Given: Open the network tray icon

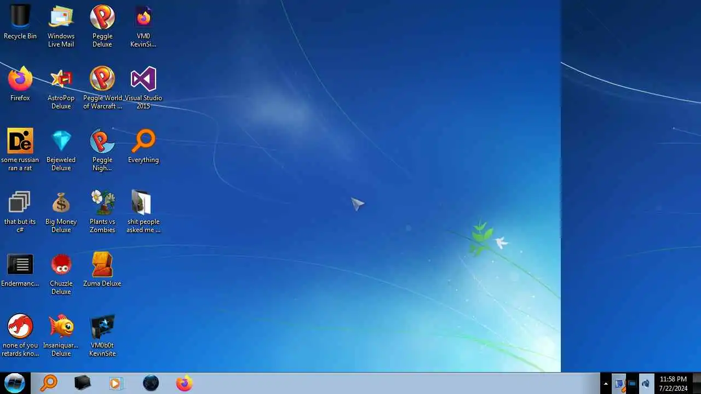Looking at the screenshot, I should pos(632,384).
